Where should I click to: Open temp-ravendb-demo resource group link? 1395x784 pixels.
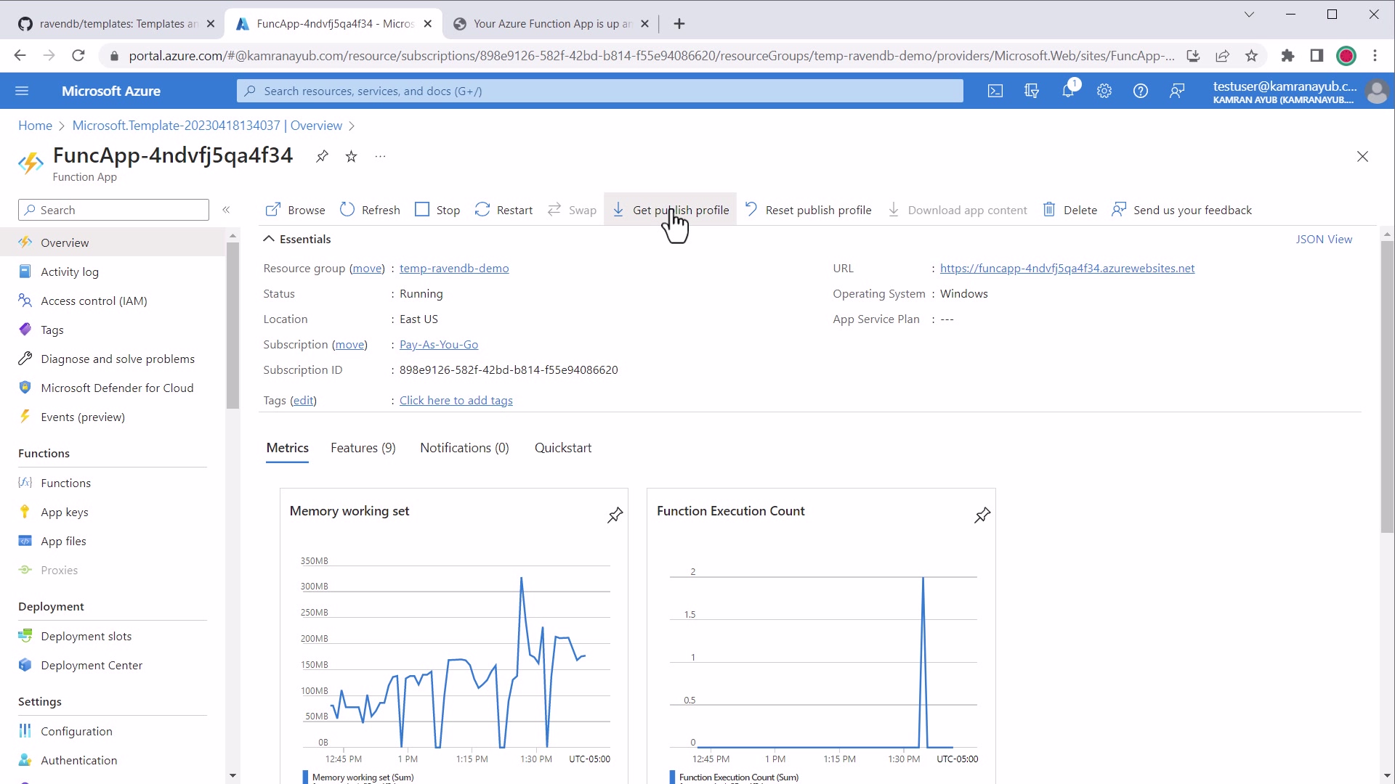(454, 269)
